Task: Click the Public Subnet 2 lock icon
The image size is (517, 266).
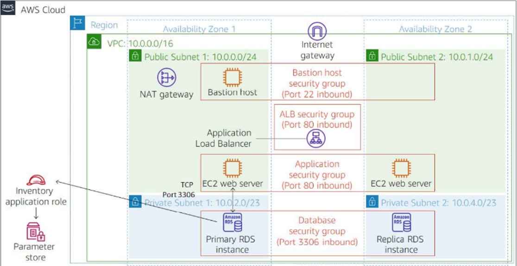Action: pos(372,56)
